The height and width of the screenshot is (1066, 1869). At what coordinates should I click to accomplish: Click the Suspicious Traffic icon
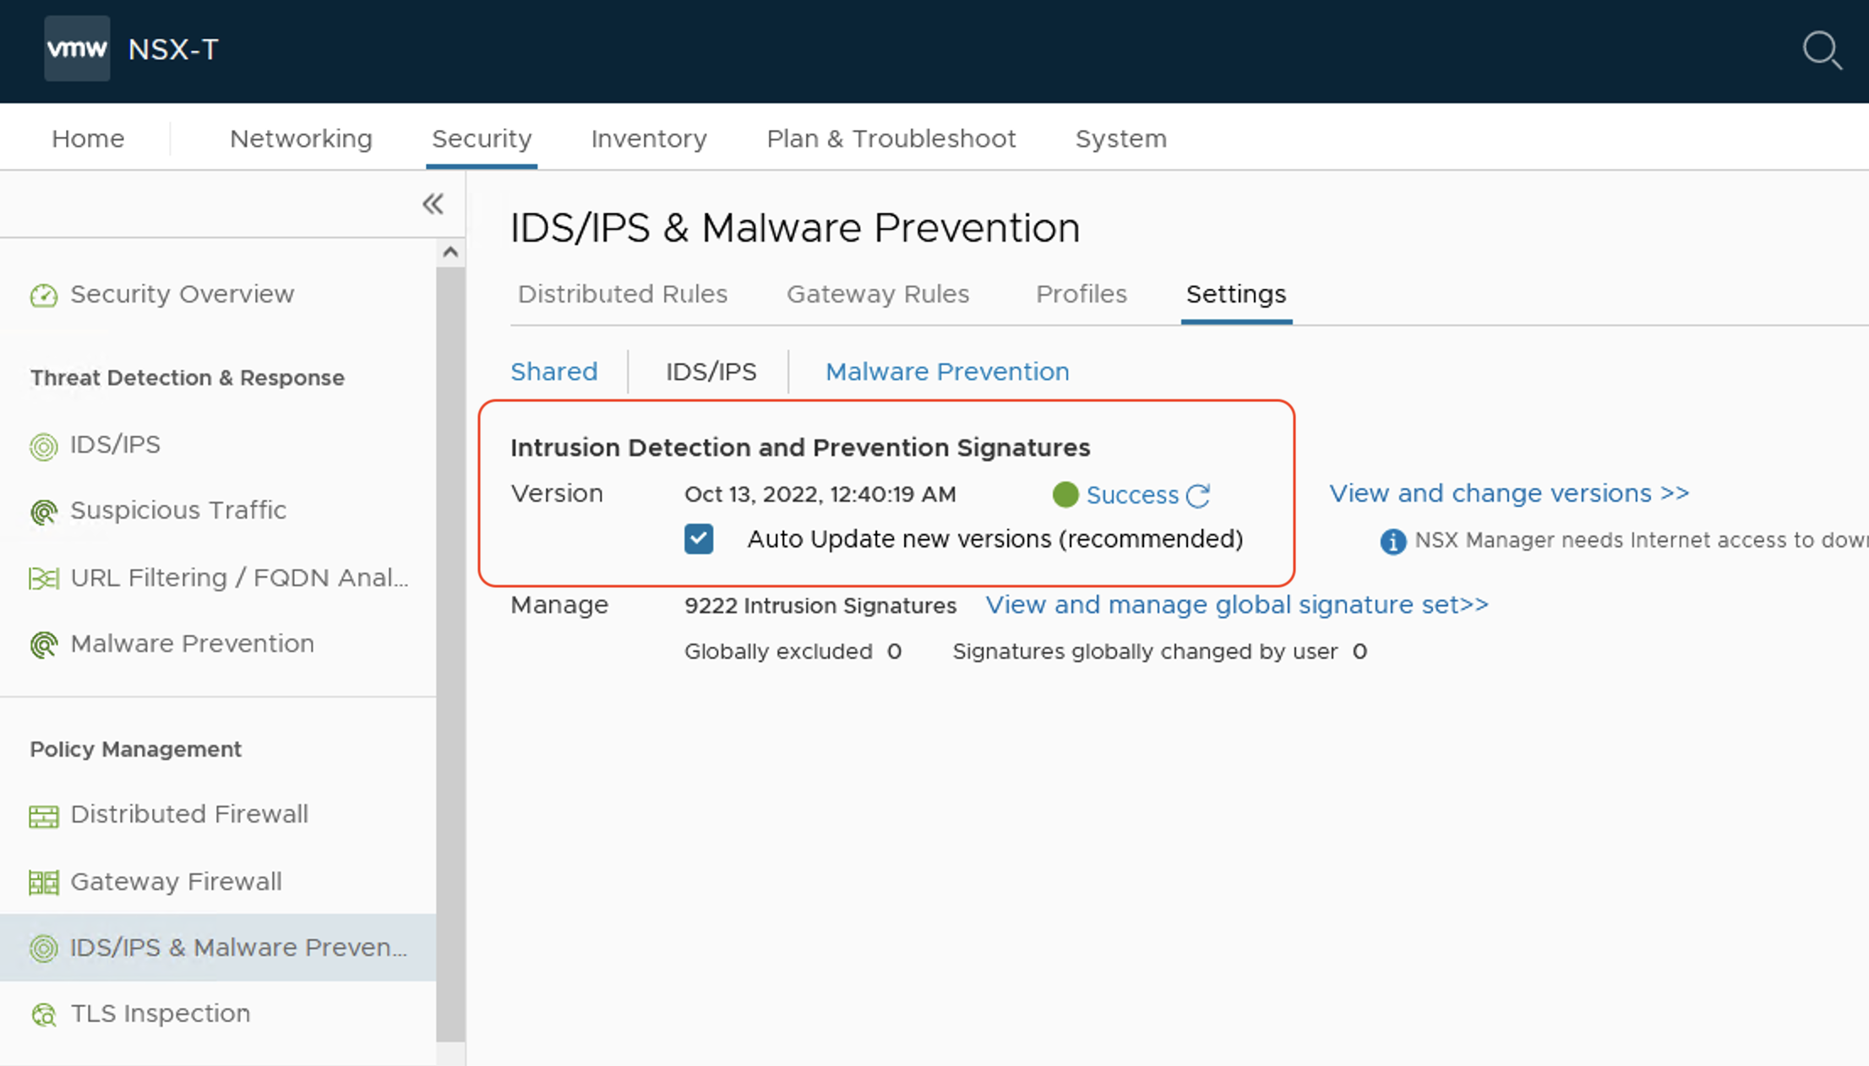tap(44, 511)
